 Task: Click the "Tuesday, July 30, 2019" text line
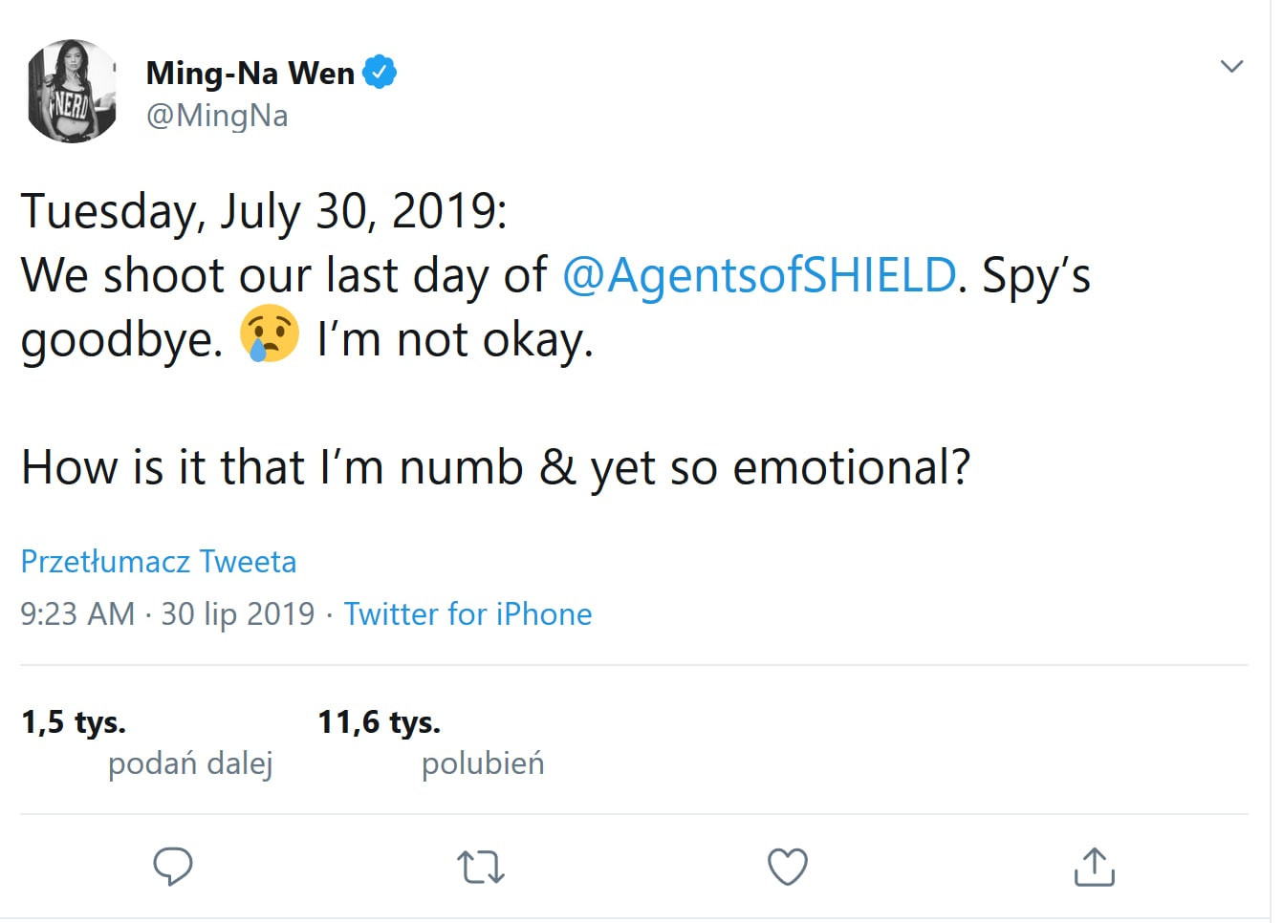[x=264, y=211]
